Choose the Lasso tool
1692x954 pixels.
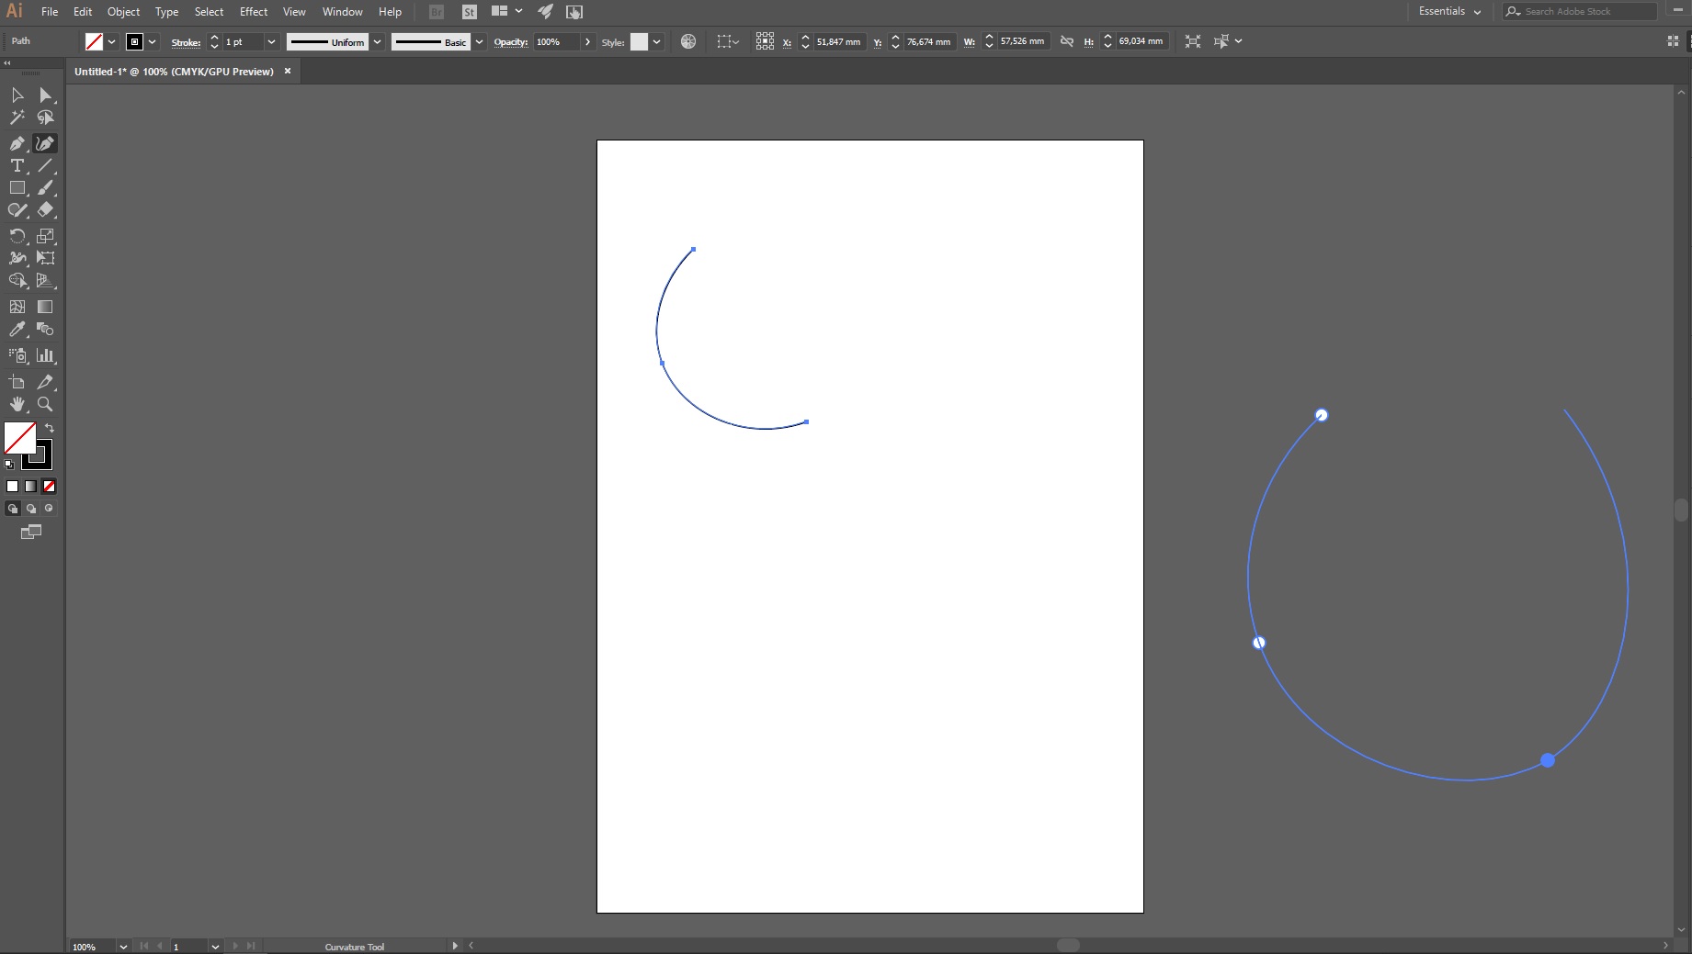45,118
